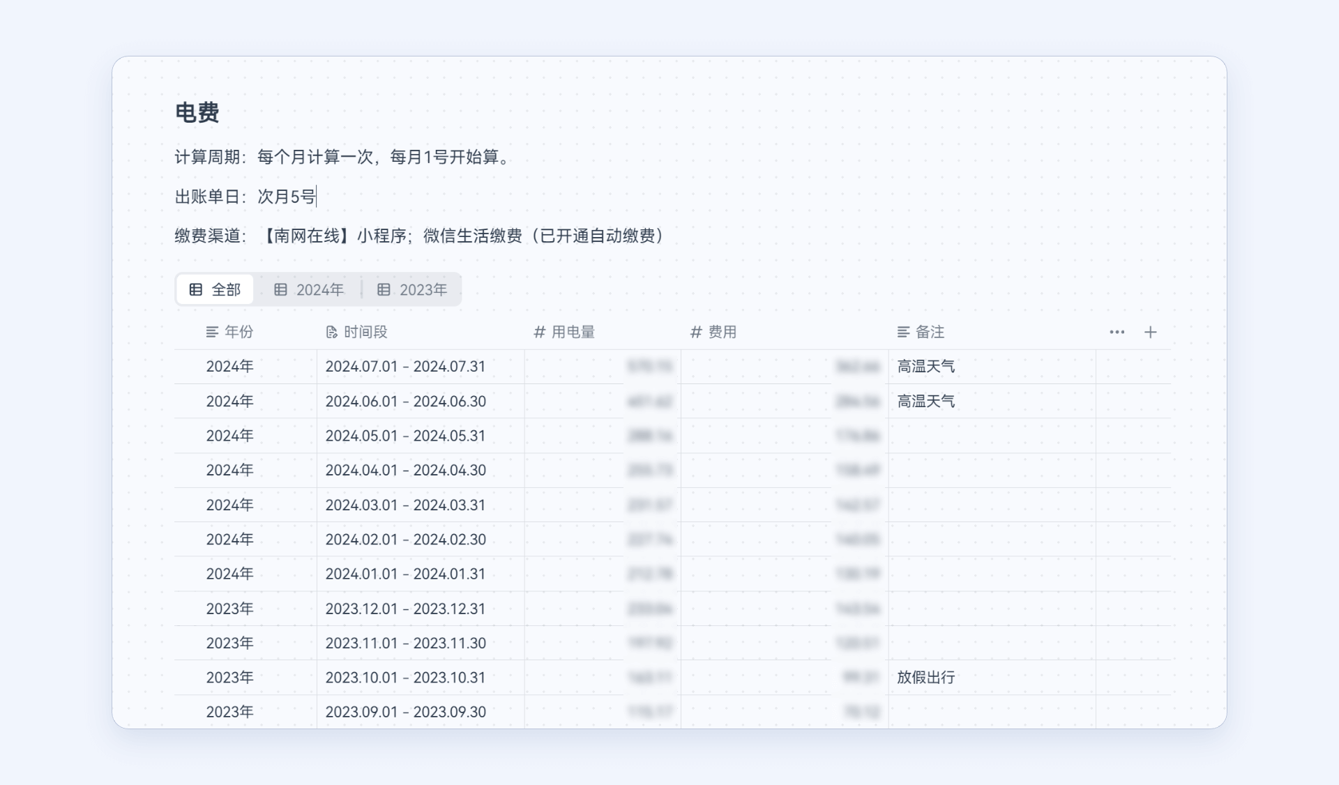The height and width of the screenshot is (785, 1339).
Task: Click the text icon beside 年份 header
Action: tap(212, 332)
